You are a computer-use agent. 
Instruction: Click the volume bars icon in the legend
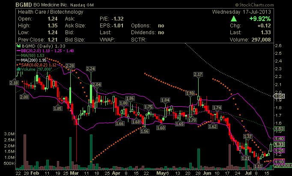18,69
